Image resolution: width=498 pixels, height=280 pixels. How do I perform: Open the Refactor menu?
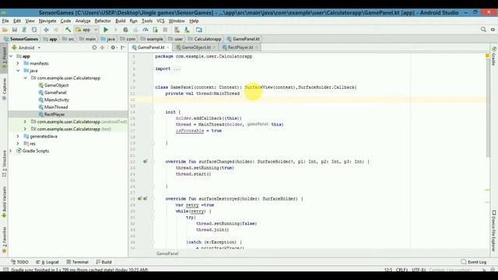103,21
